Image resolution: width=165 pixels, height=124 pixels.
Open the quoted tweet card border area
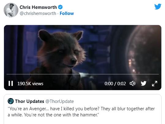pos(83,109)
